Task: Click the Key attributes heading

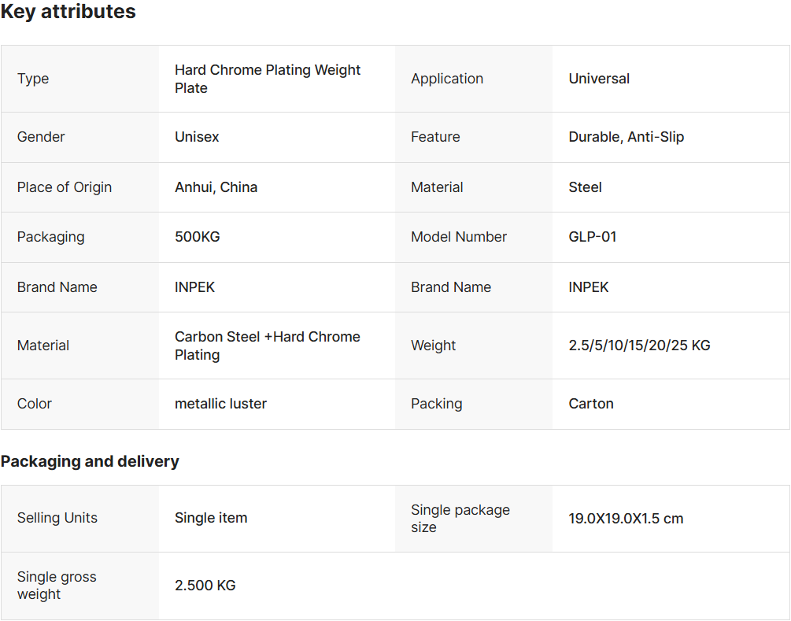Action: (x=68, y=12)
